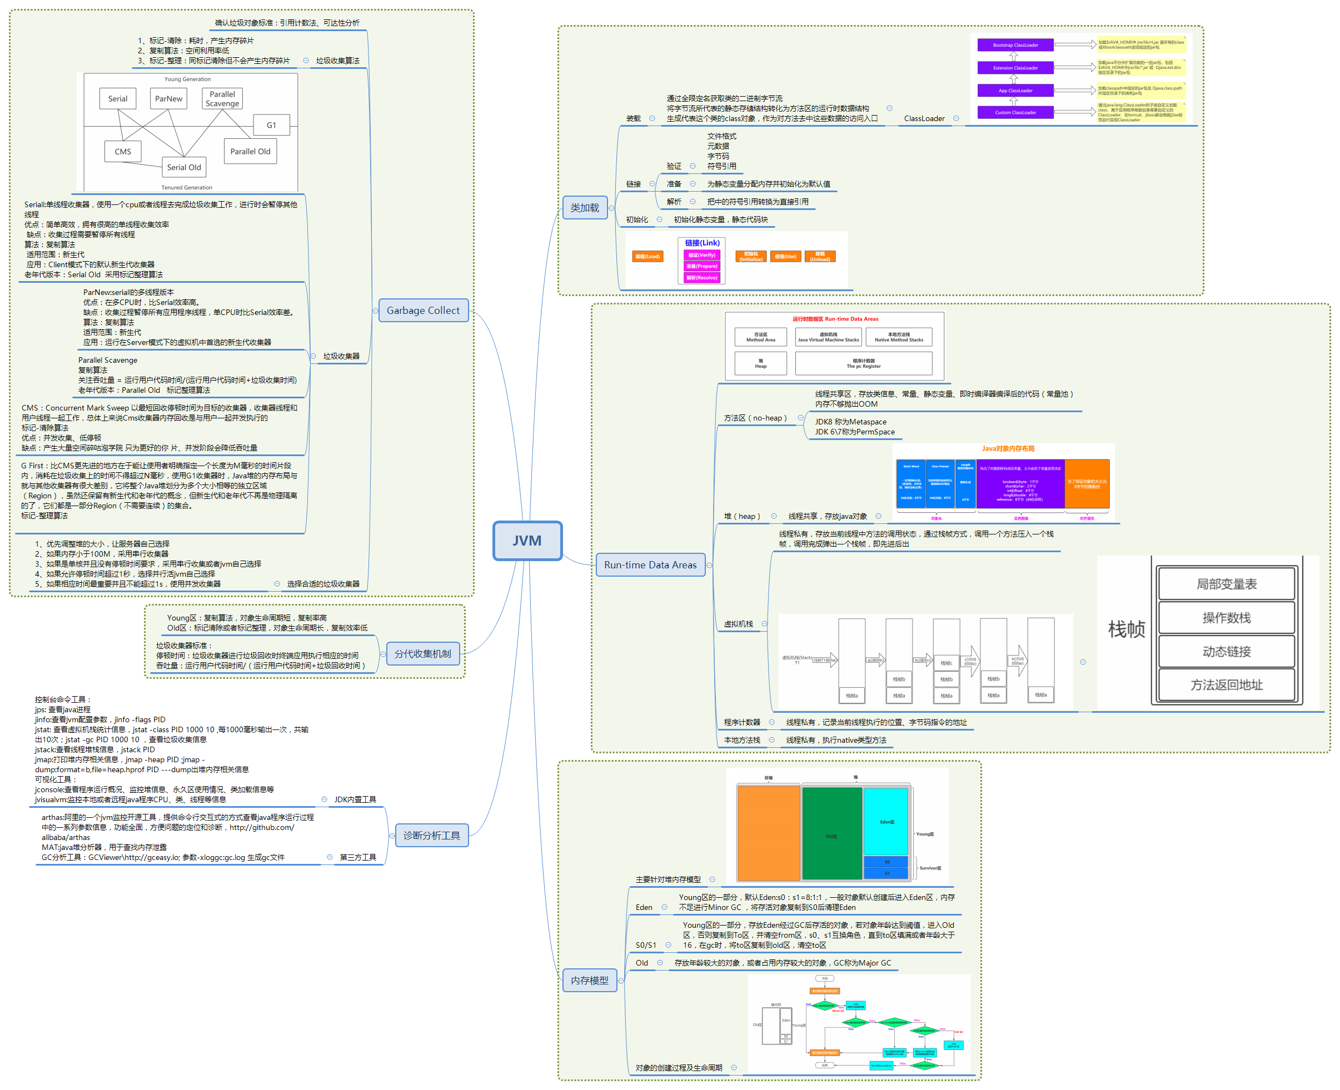The image size is (1340, 1090).
Task: Select the central JVM node
Action: click(527, 540)
